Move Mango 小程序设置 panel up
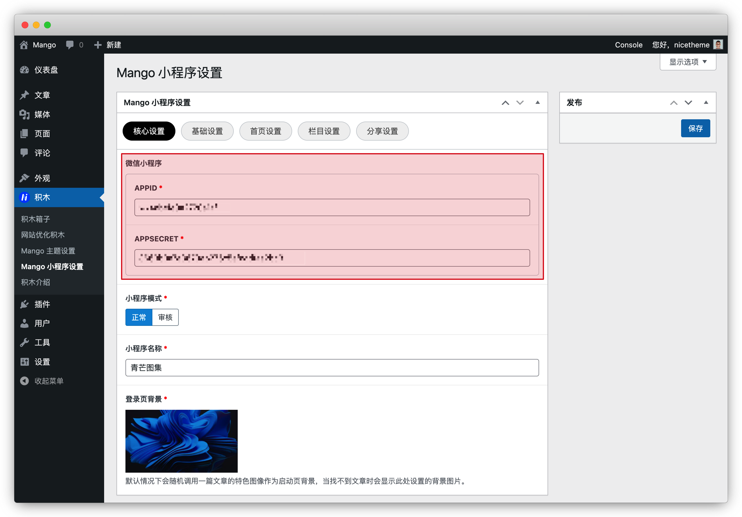742x517 pixels. click(505, 103)
